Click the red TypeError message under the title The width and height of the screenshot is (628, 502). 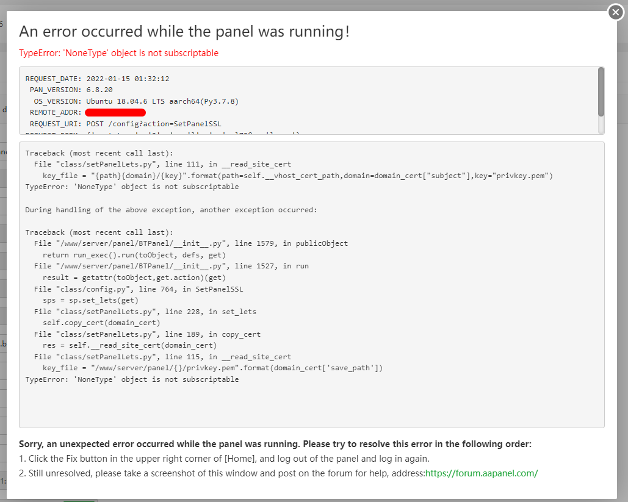118,53
